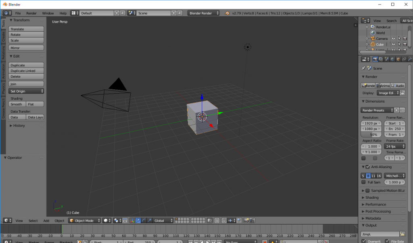The width and height of the screenshot is (413, 243).
Task: Open the Object properties cube tab
Action: click(398, 60)
